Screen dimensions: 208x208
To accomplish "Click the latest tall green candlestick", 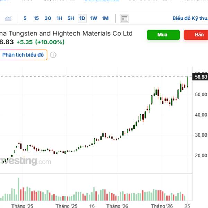I will 187,82.
